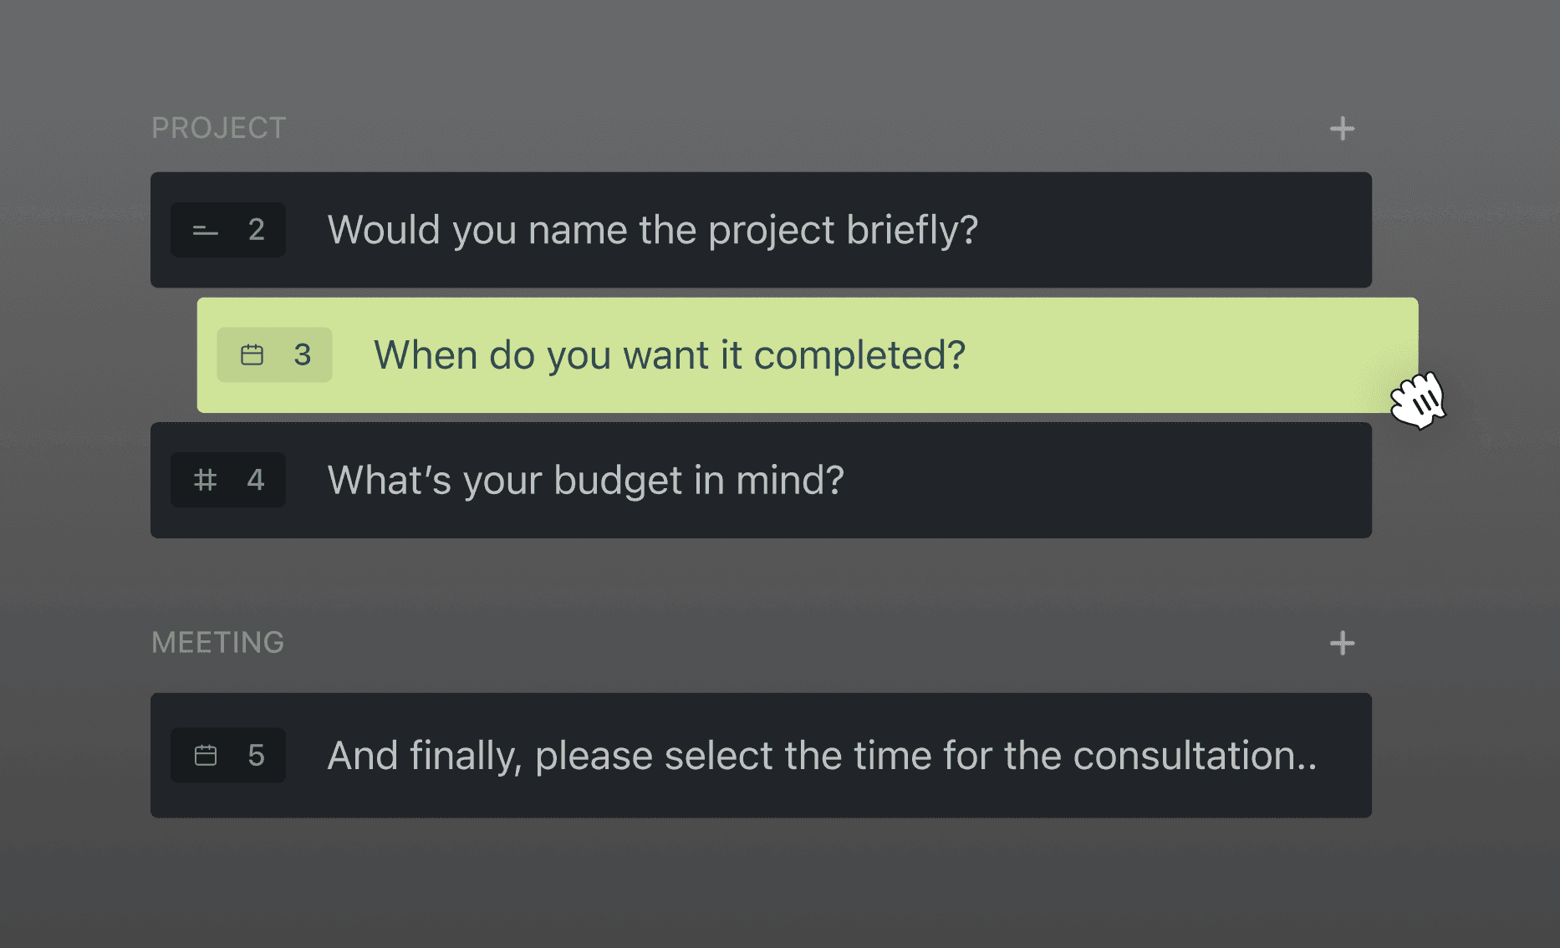1560x948 pixels.
Task: Click the hash number icon on question 4
Action: tap(205, 480)
